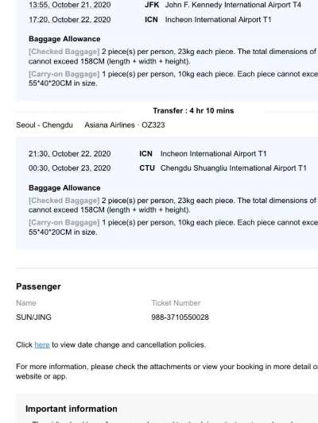Click the Name column label
The image size is (318, 423).
(x=26, y=303)
